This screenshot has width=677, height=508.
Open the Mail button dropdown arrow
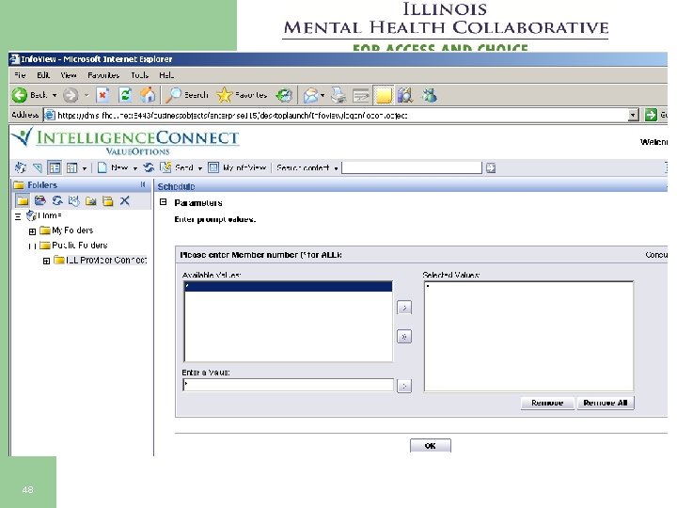[x=323, y=95]
